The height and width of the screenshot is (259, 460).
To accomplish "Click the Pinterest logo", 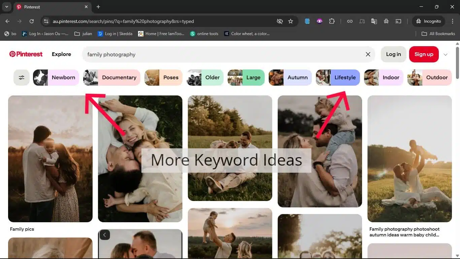I will [x=26, y=54].
